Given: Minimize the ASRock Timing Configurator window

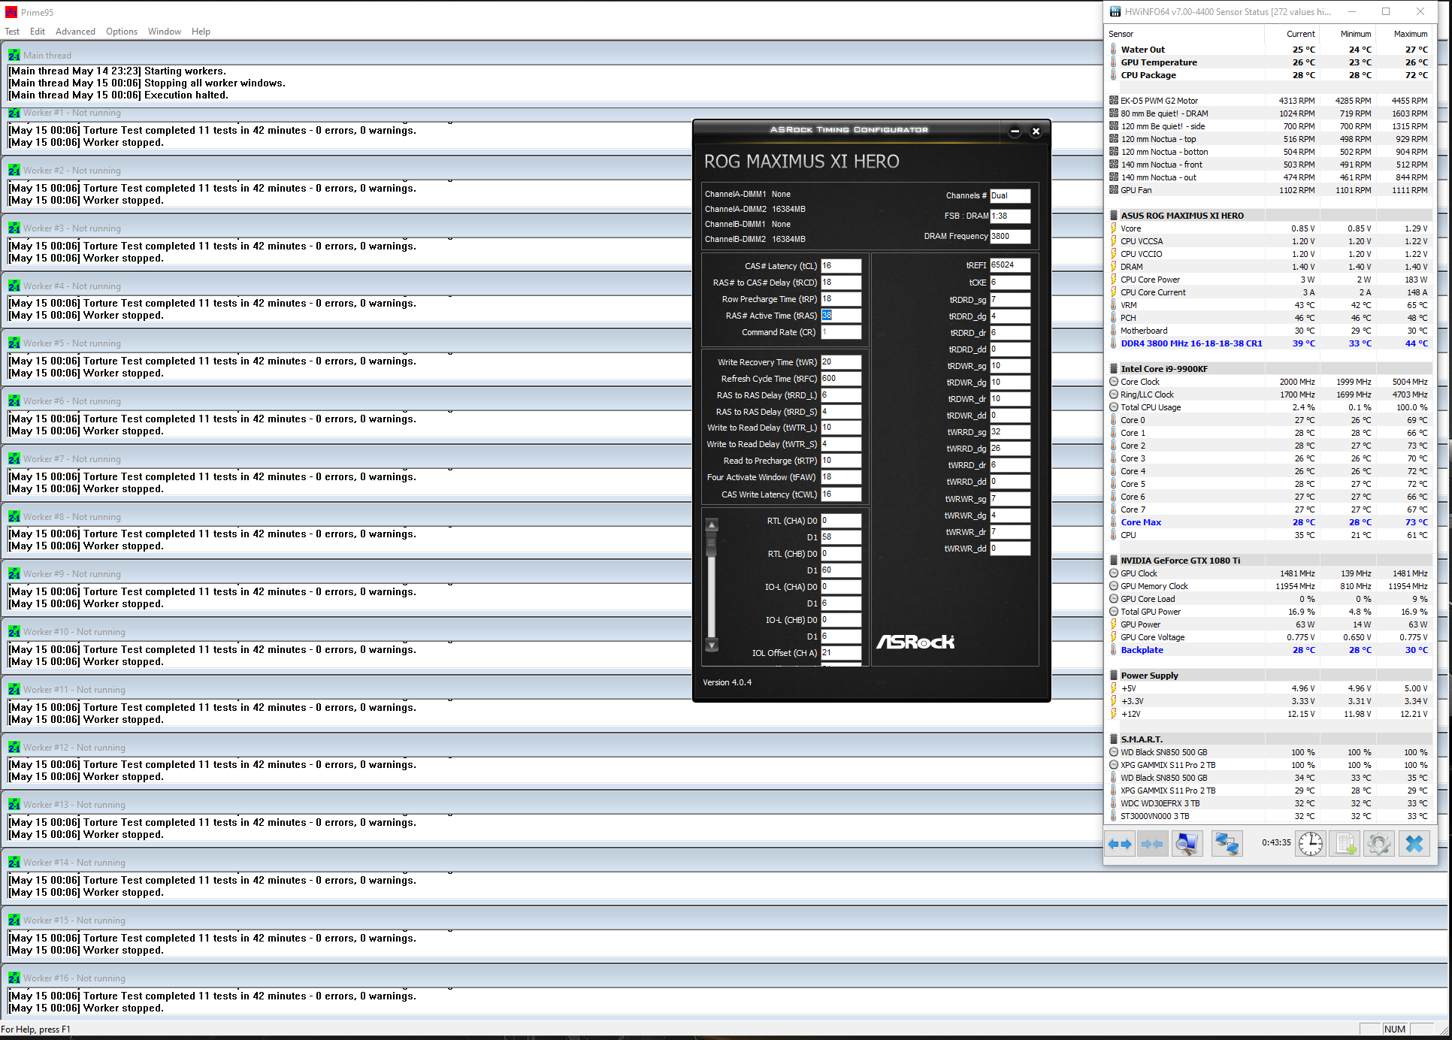Looking at the screenshot, I should click(1015, 131).
